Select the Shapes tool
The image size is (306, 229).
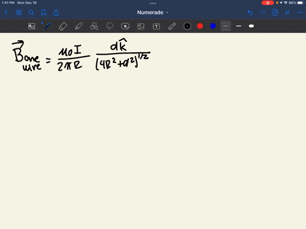tap(94, 26)
